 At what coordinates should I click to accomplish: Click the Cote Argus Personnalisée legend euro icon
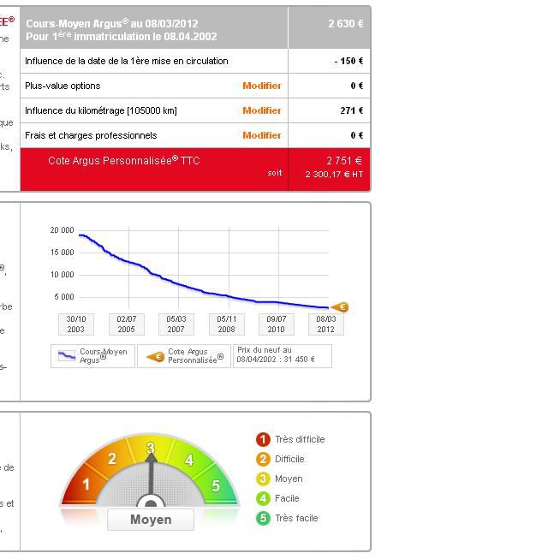[x=155, y=356]
